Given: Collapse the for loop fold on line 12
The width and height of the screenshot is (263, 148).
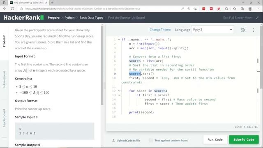Looking at the screenshot, I should (119, 91).
